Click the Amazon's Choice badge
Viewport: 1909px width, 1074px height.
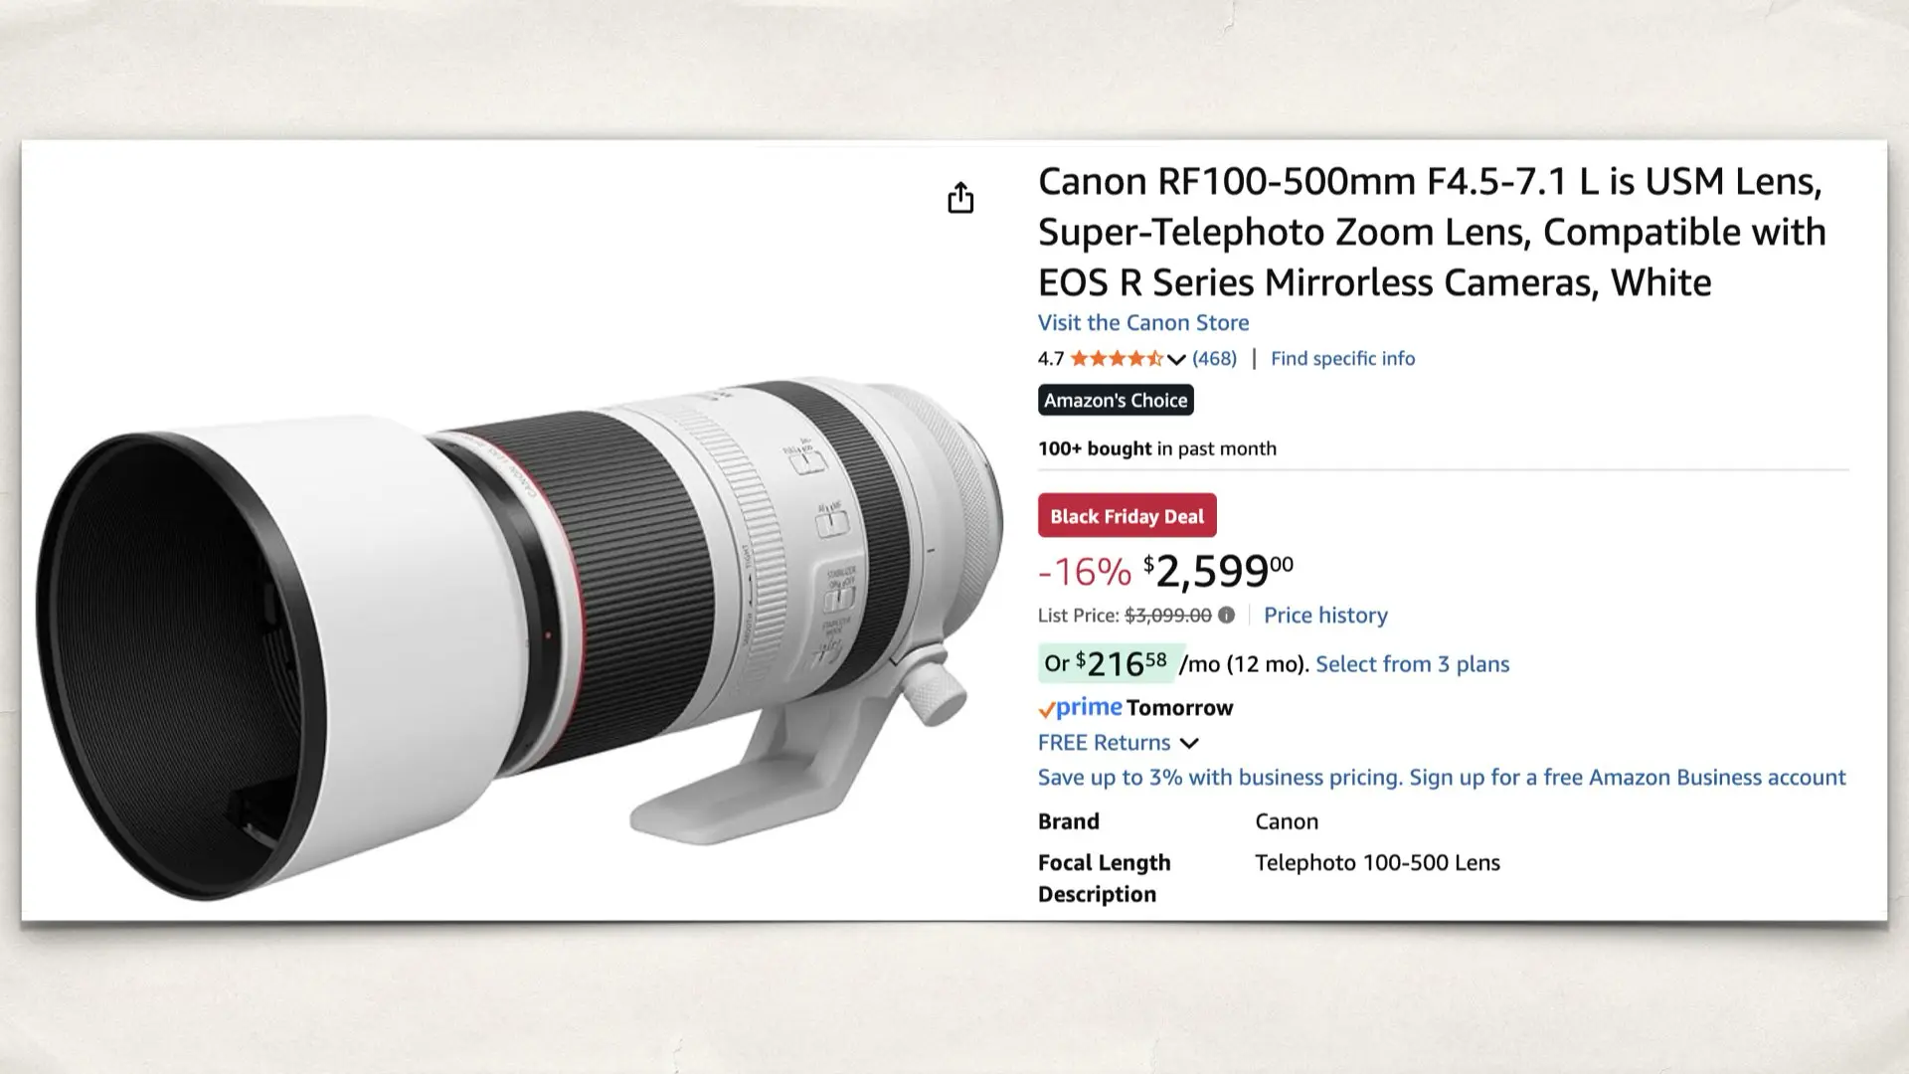point(1115,400)
